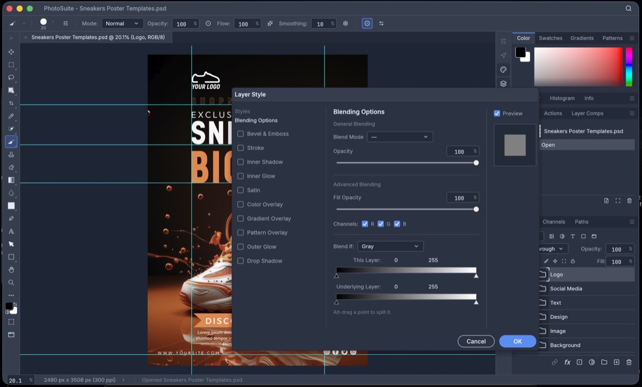Image resolution: width=642 pixels, height=387 pixels.
Task: Select the Hand tool
Action: 11,270
